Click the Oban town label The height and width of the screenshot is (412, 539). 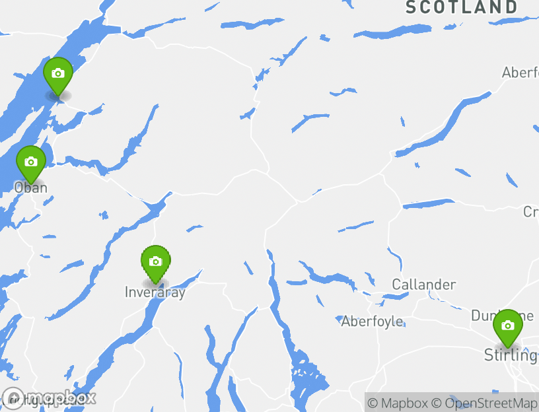pyautogui.click(x=31, y=188)
